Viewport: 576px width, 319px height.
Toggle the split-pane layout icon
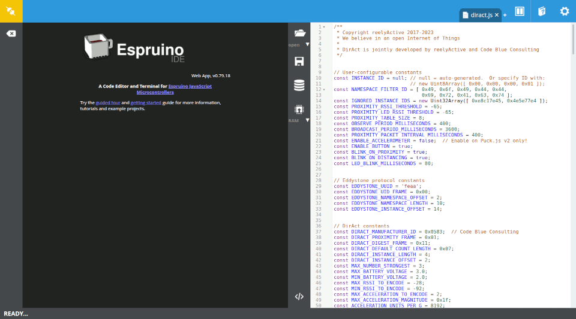pos(520,11)
